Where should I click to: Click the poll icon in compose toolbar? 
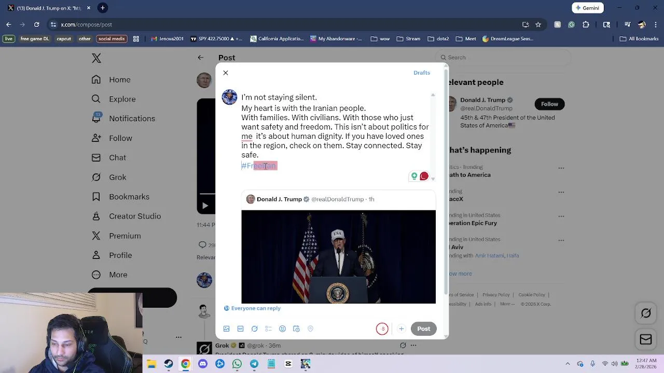point(268,328)
